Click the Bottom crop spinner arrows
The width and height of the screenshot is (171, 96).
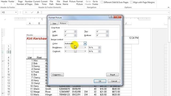point(107,35)
